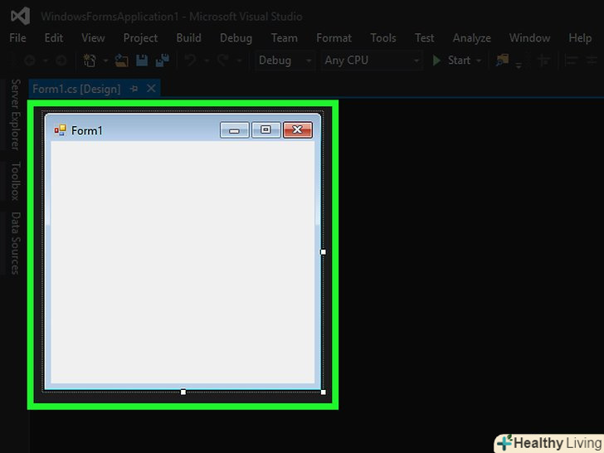The width and height of the screenshot is (604, 453).
Task: Click the form's right-edge resize handle
Action: [323, 251]
